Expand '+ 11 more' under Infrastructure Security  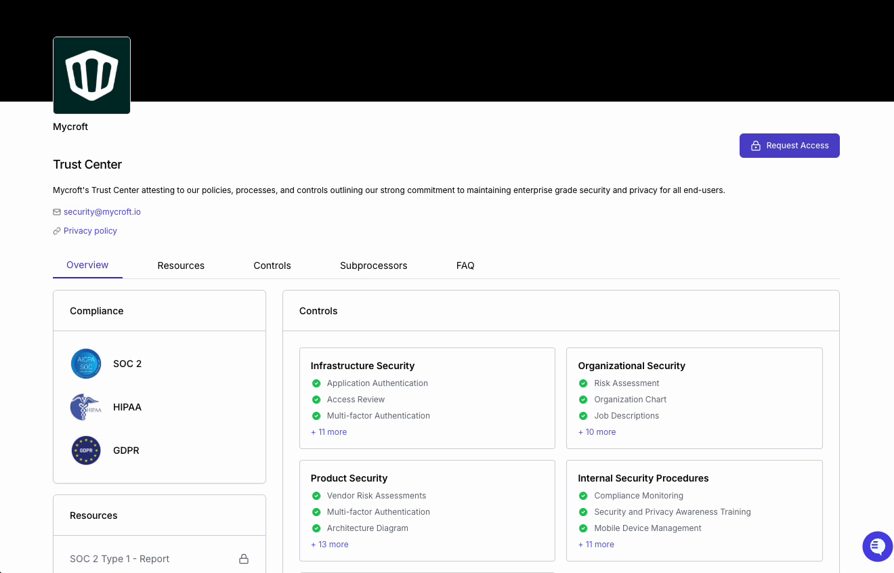point(328,432)
